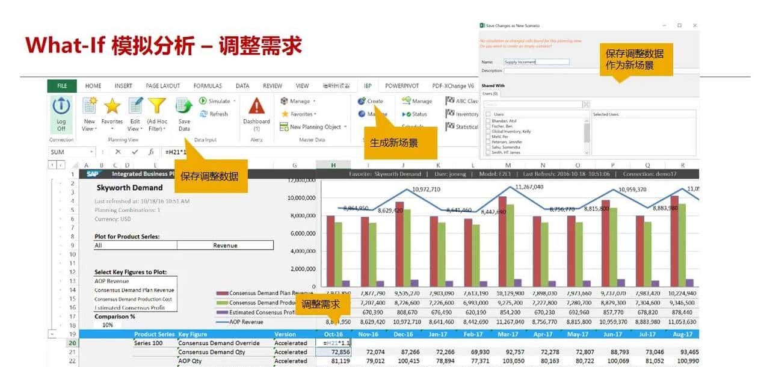The height and width of the screenshot is (367, 770).
Task: Check Global Inventory, Kelly in users list
Action: coord(488,131)
